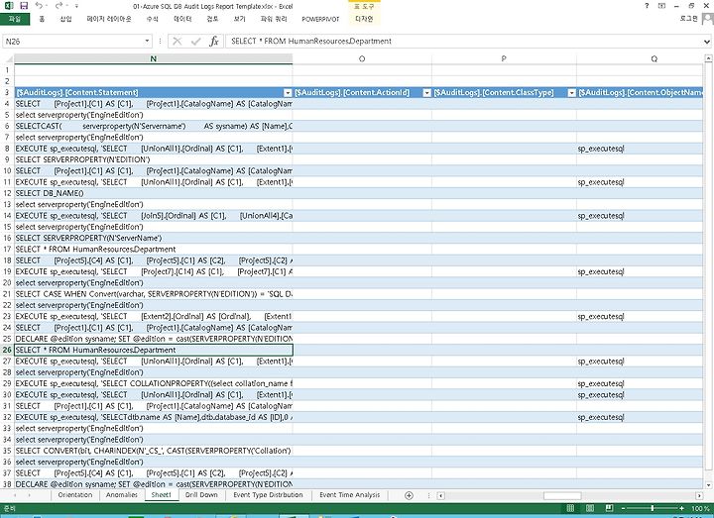The height and width of the screenshot is (518, 714).
Task: Select row 17 header
Action: click(7, 250)
